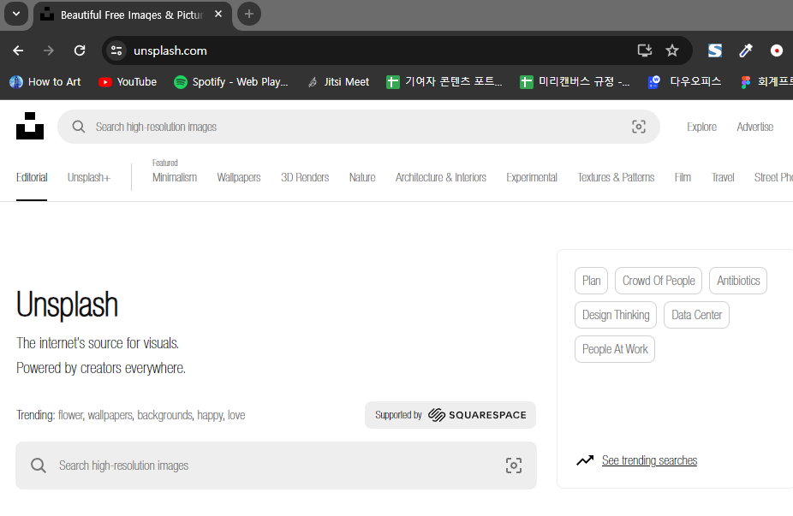Click trending term happy
This screenshot has width=793, height=516.
(211, 415)
